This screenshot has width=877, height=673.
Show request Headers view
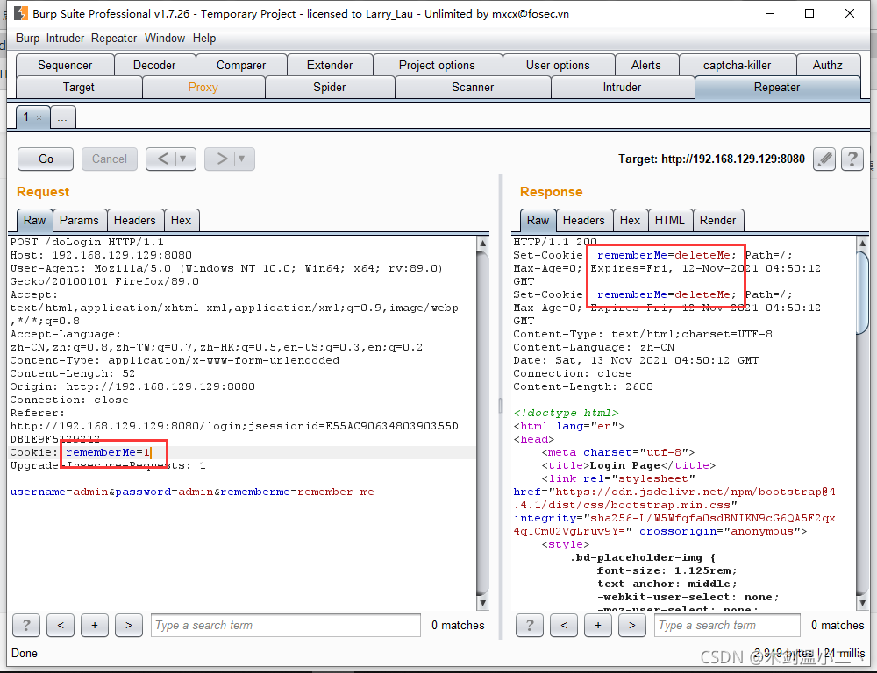[135, 220]
